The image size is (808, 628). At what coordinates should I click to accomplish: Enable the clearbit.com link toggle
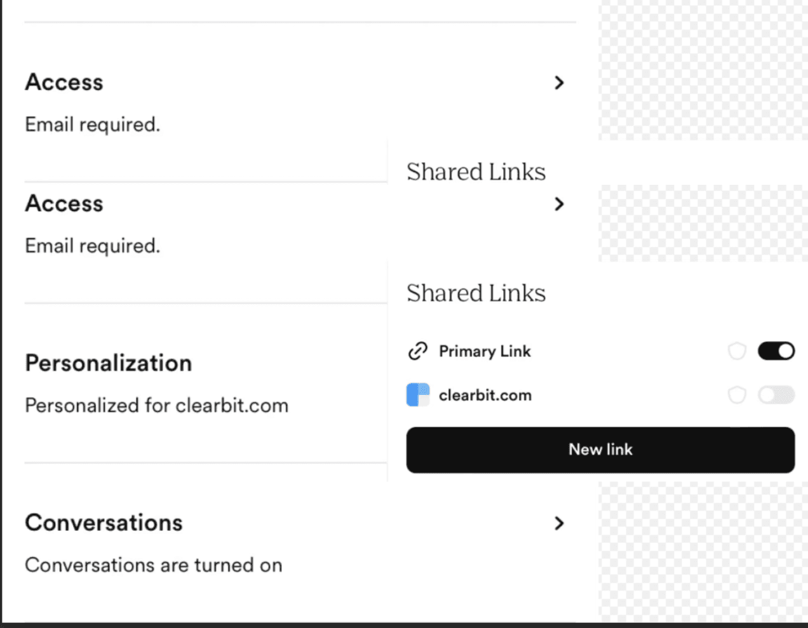[x=776, y=395]
